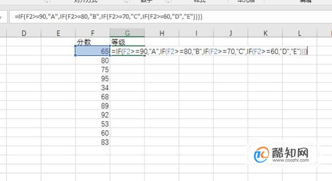Image resolution: width=332 pixels, height=181 pixels.
Task: Click the insert function fx icon
Action: click(1, 17)
